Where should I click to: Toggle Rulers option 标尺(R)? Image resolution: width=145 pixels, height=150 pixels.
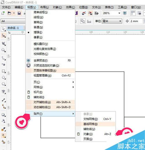50,92
